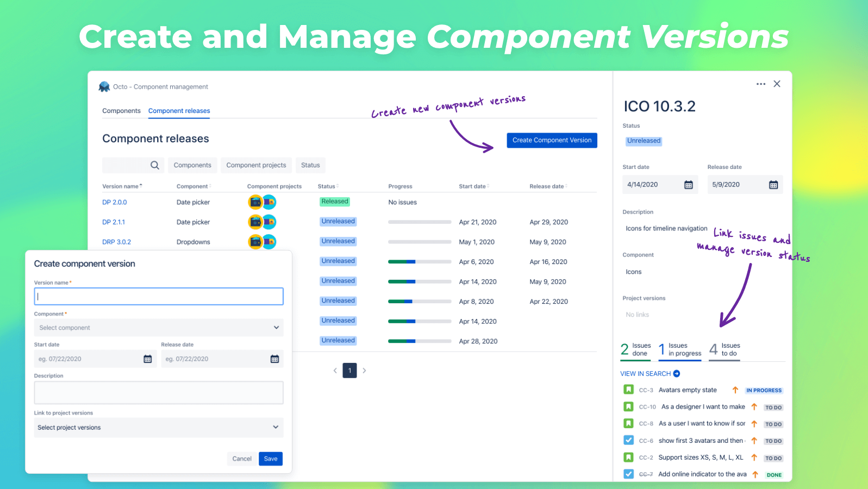This screenshot has width=868, height=489.
Task: Click the Released status badge for DP 2.0.0
Action: 335,202
